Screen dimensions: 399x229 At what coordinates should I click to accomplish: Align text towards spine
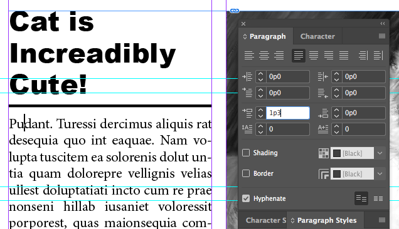click(x=363, y=55)
